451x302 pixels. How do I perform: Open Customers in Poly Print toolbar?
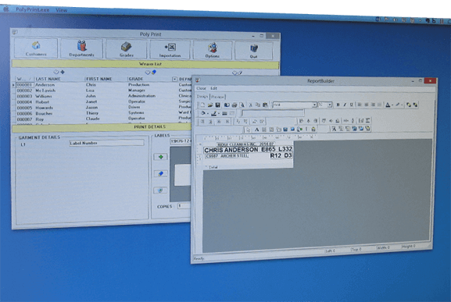[x=36, y=48]
